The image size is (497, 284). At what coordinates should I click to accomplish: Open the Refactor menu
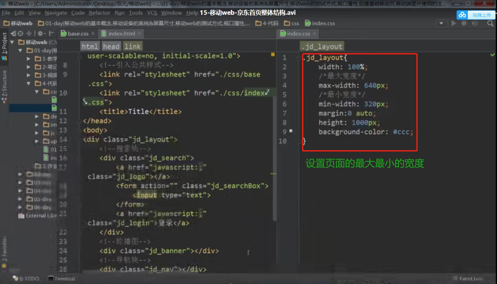click(x=99, y=13)
